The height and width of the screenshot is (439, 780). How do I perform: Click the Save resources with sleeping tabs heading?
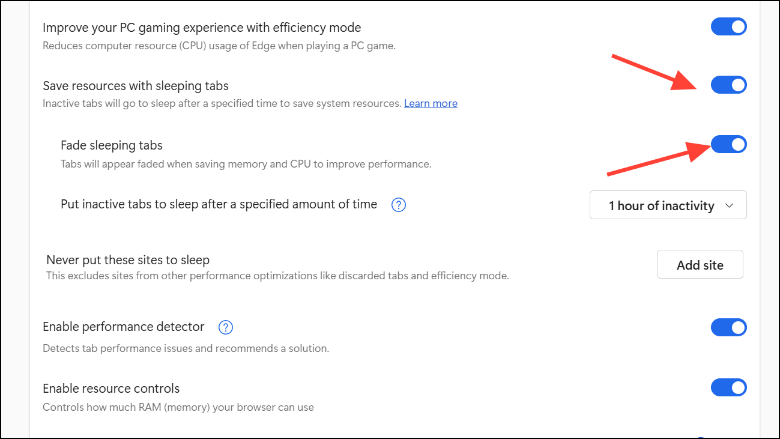136,86
